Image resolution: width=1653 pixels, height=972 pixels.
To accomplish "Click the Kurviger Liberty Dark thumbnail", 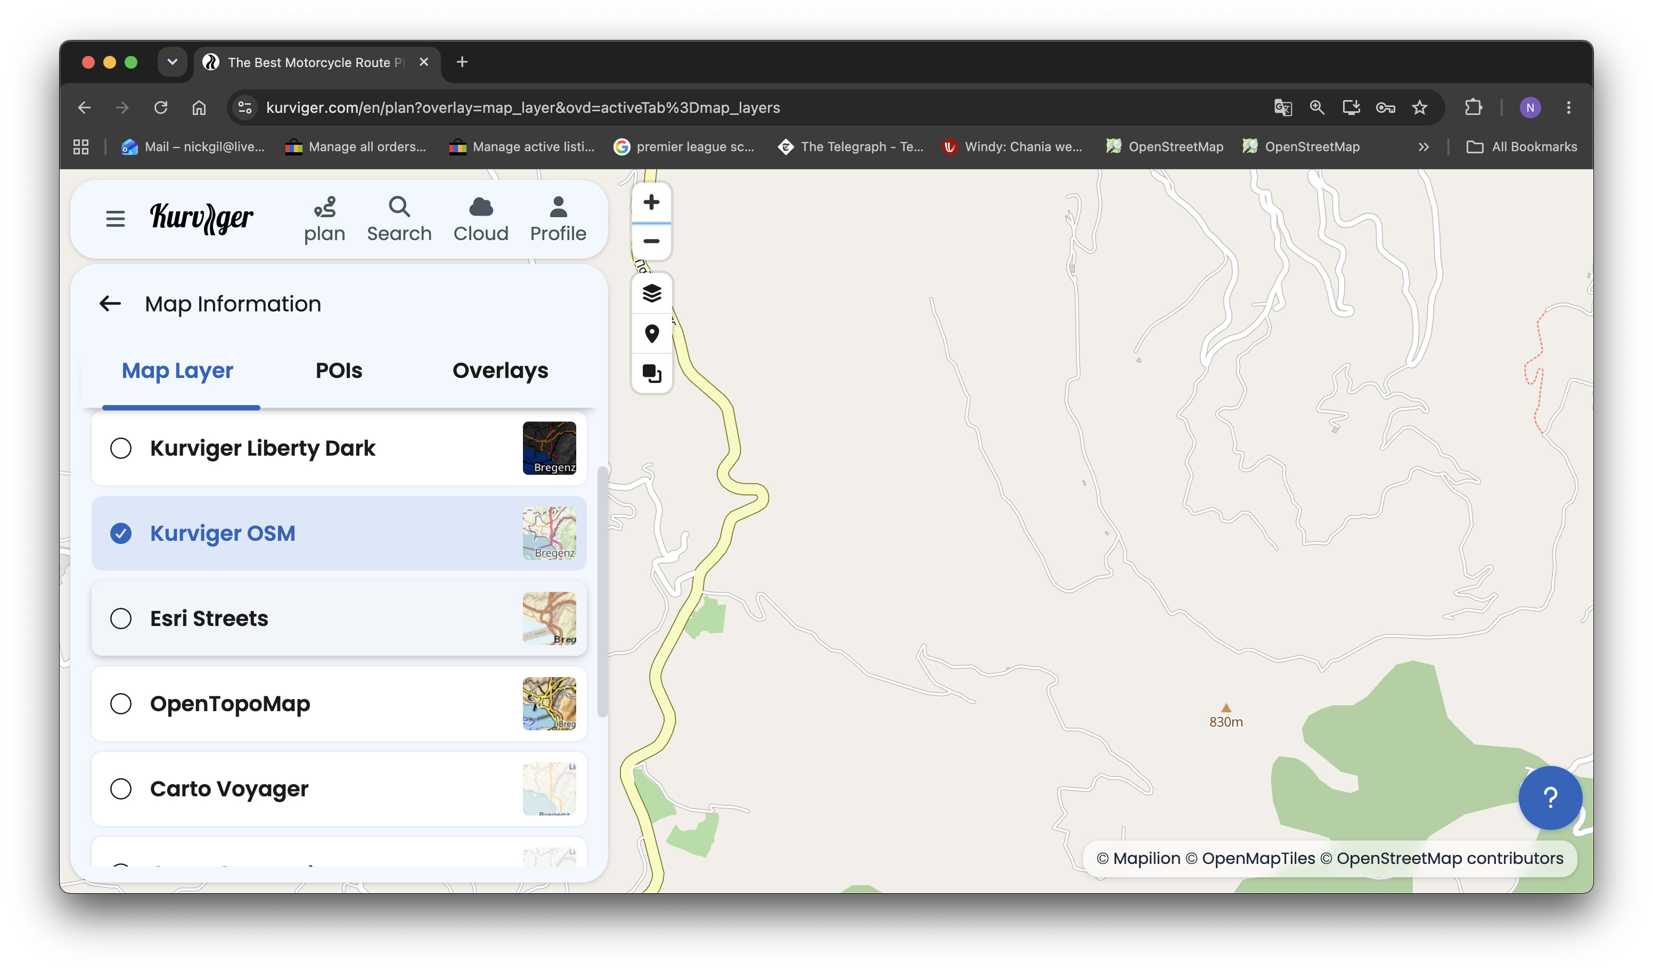I will coord(550,449).
